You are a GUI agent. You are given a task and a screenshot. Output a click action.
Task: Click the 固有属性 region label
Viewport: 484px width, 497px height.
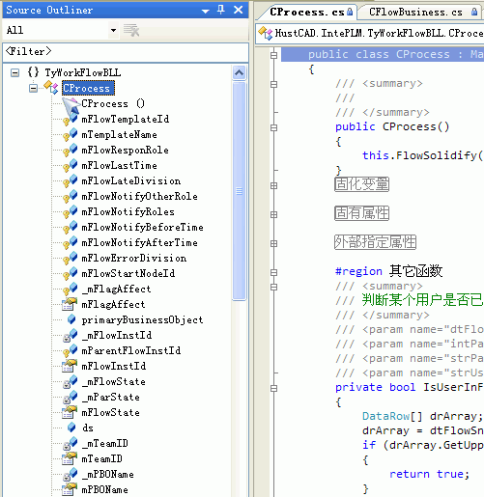pos(362,213)
